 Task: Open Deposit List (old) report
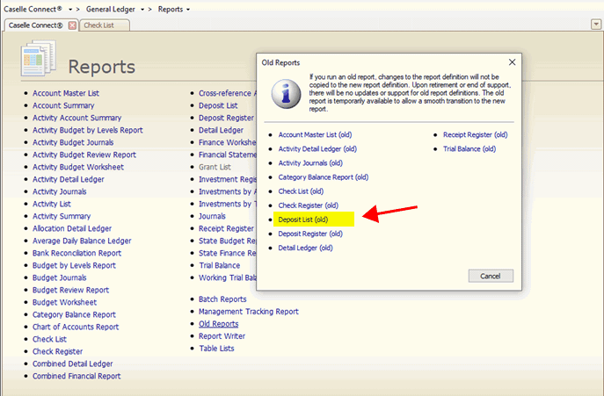(x=302, y=219)
